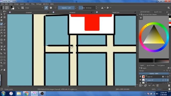The width and height of the screenshot is (171, 96).
Task: Open Normal blend mode dropdown in Layers
Action: 152,71
